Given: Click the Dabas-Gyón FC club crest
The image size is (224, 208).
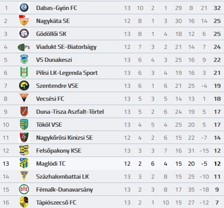Looking at the screenshot, I should (24, 8).
